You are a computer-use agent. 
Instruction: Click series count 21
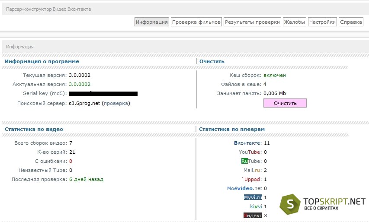[x=72, y=152]
